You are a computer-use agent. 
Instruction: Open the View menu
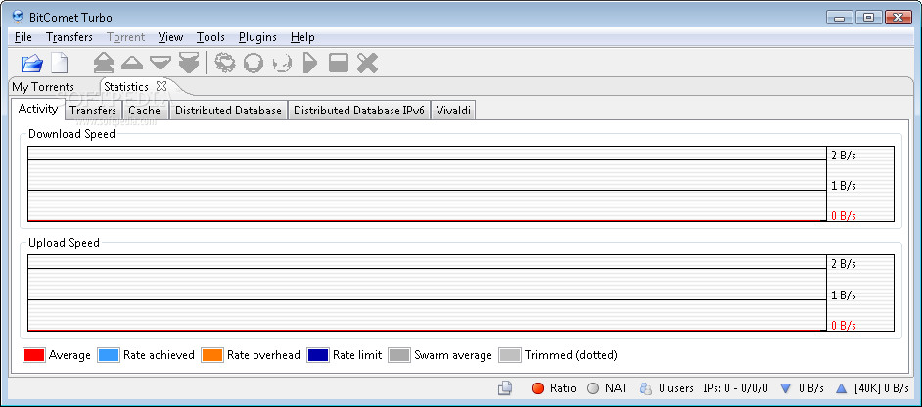click(170, 37)
